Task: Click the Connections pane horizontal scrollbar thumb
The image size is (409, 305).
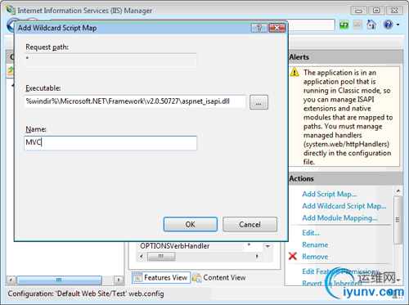Action: pyautogui.click(x=59, y=280)
